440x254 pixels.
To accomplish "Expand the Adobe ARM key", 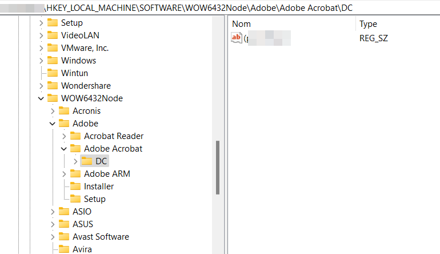I will [x=64, y=174].
